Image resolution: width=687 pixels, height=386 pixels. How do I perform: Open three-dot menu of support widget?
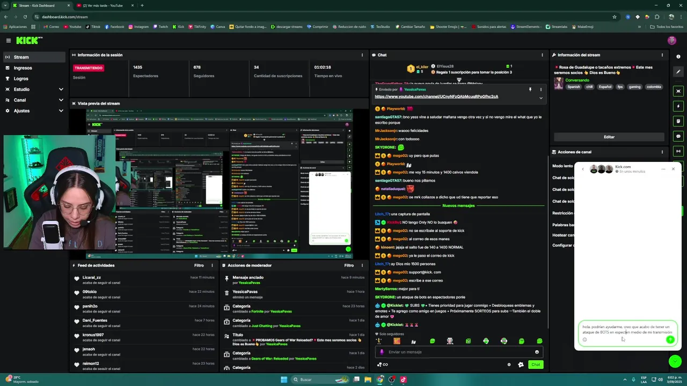coord(663,169)
